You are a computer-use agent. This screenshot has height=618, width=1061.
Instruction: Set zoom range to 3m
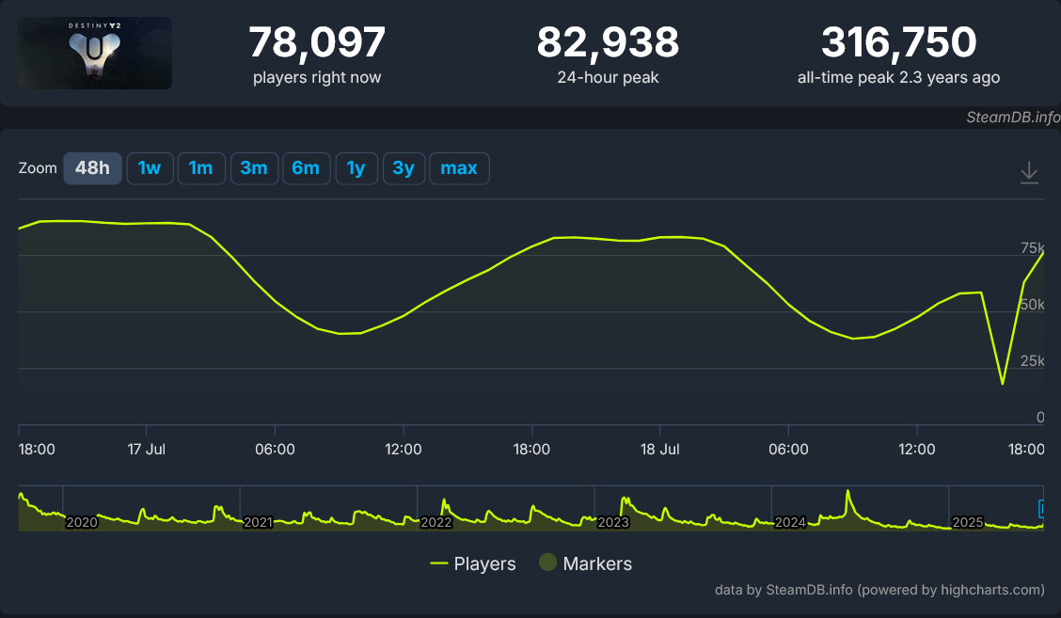(254, 168)
